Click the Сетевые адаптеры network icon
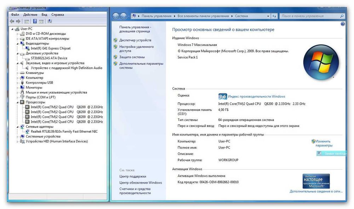 coord(22,127)
